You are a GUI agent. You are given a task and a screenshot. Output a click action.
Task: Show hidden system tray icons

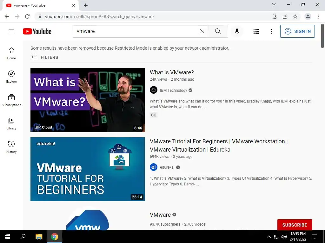coord(269,237)
